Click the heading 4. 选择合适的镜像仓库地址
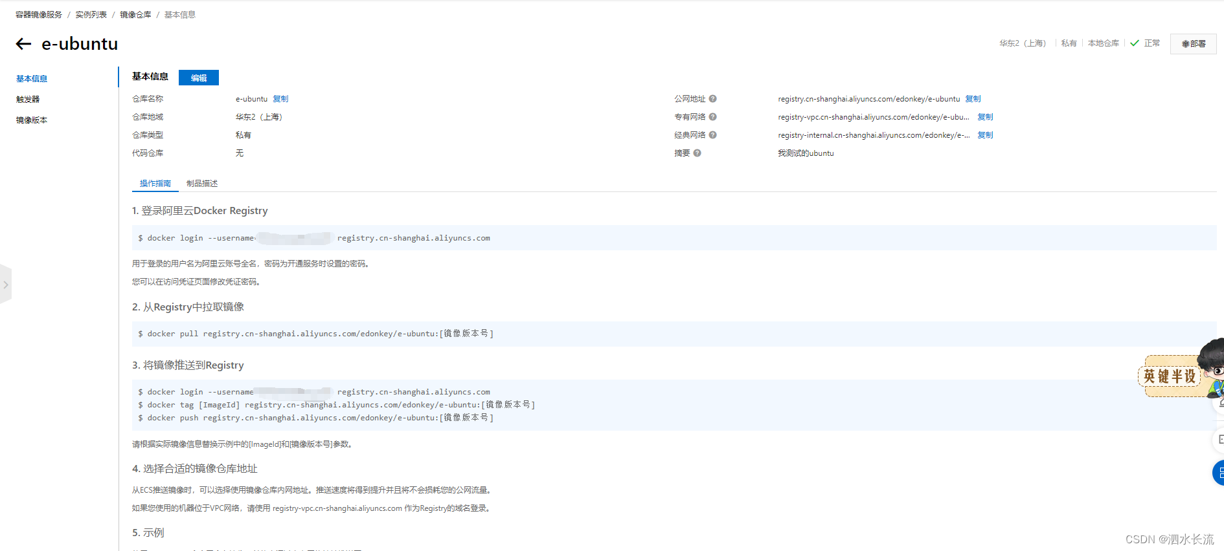This screenshot has width=1224, height=551. tap(195, 469)
